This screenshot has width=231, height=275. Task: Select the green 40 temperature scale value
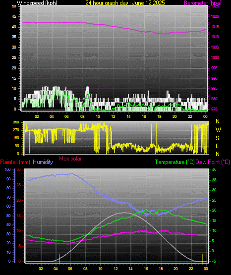(x=214, y=170)
